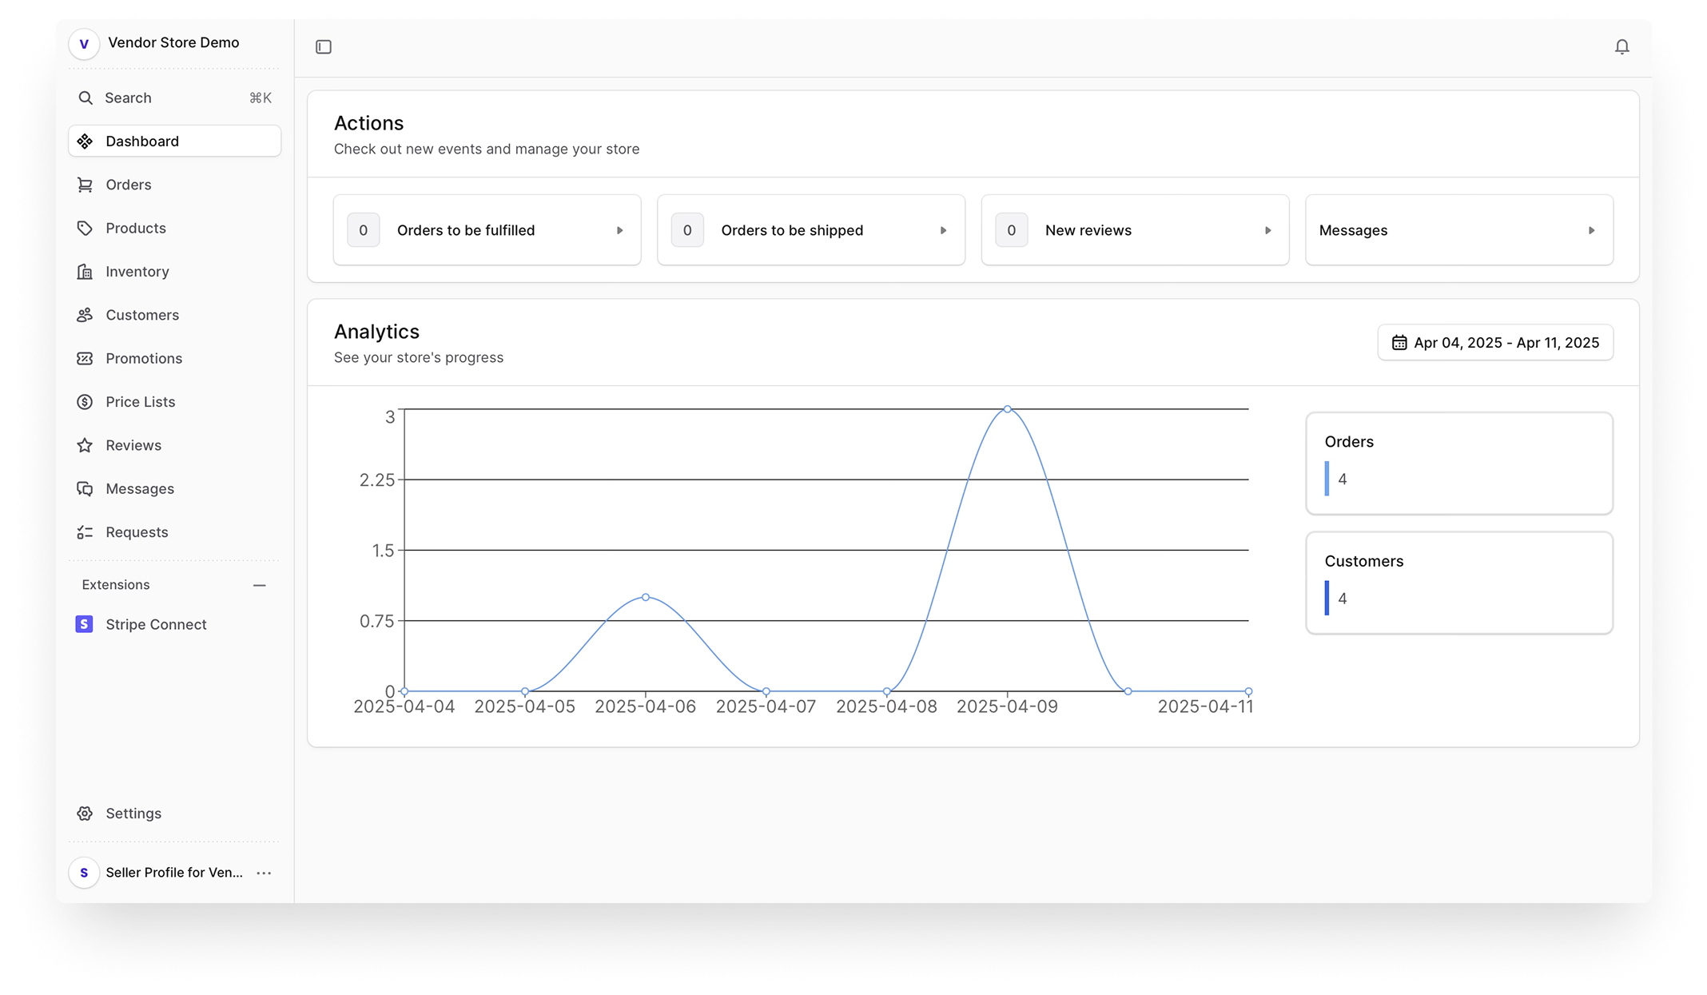Go to Orders in the sidebar
This screenshot has width=1707, height=995.
click(x=175, y=185)
